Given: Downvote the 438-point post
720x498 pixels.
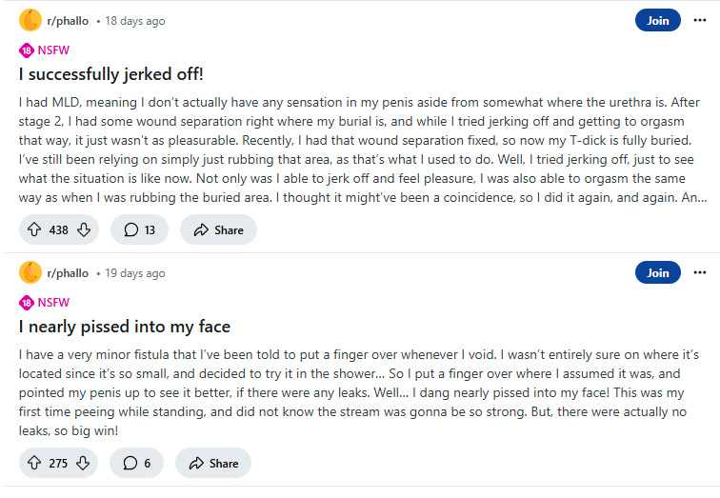Looking at the screenshot, I should 84,229.
